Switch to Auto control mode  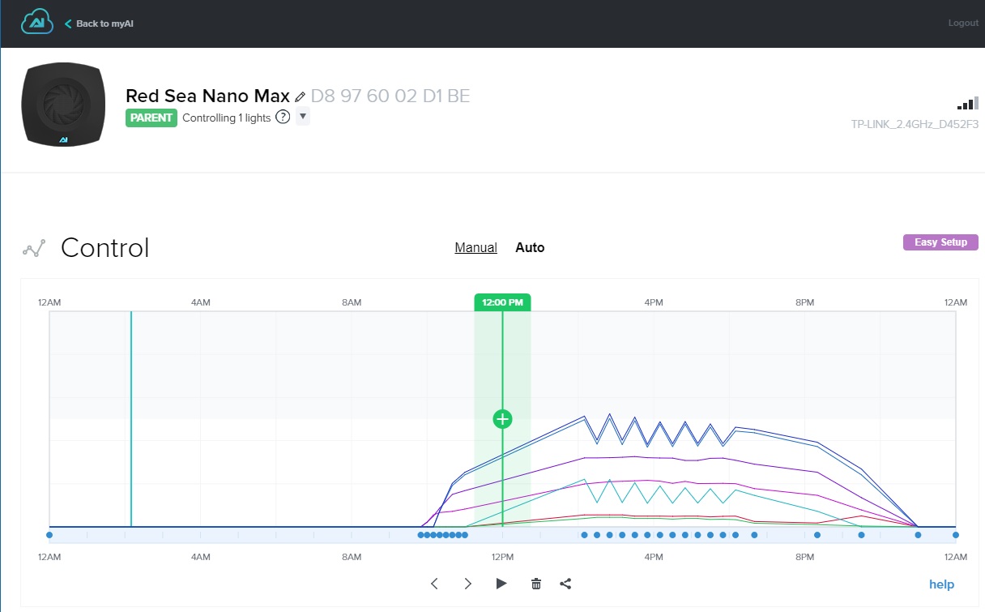pos(530,247)
